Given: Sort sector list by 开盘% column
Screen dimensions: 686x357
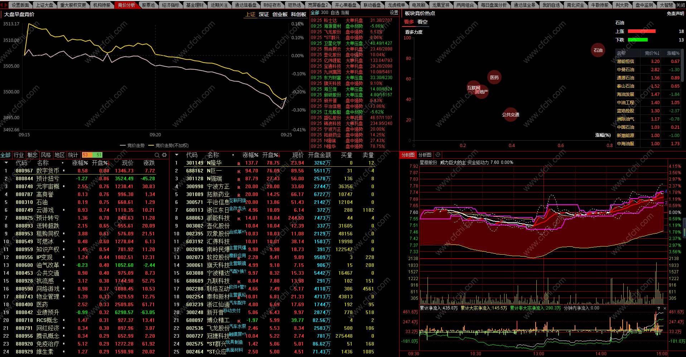Looking at the screenshot, I should click(x=100, y=163).
